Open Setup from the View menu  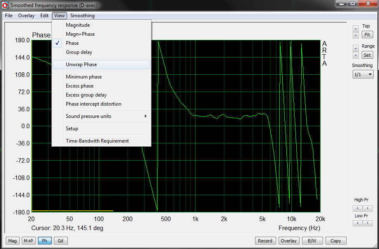point(102,129)
